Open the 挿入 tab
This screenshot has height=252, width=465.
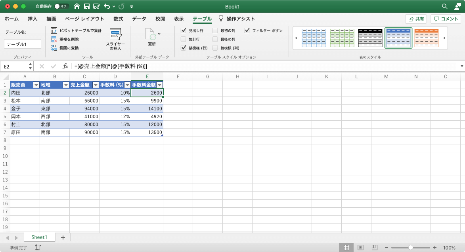point(33,19)
